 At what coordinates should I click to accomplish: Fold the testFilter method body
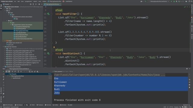tap(52, 14)
